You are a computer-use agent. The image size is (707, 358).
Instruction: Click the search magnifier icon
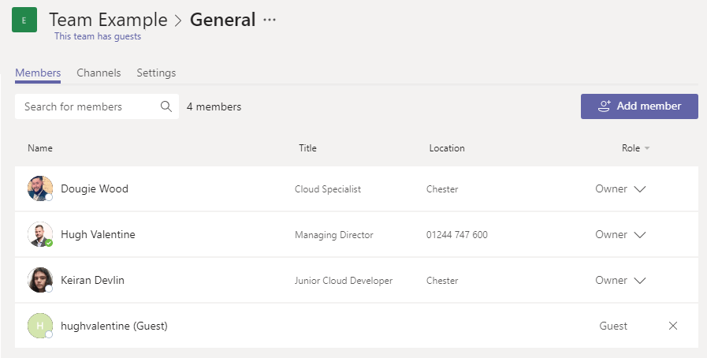click(x=166, y=106)
